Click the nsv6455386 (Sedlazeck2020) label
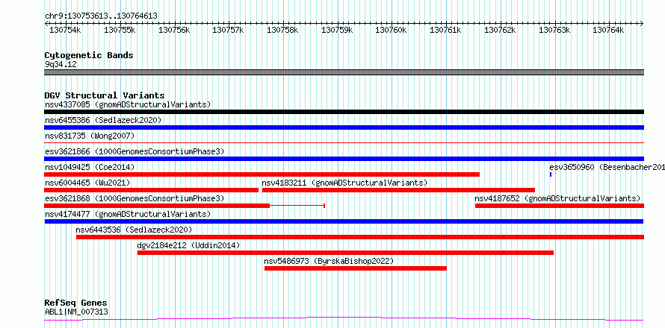The height and width of the screenshot is (328, 665). click(x=103, y=120)
